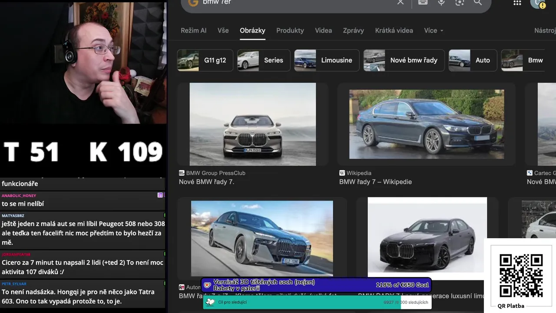Open the Google apps grid icon
Viewport: 556px width, 313px height.
tap(517, 3)
